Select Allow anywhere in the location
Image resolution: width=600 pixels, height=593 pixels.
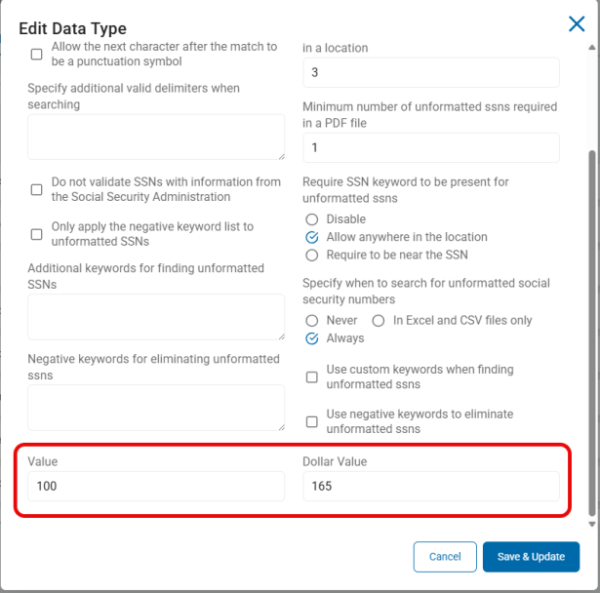pos(312,237)
